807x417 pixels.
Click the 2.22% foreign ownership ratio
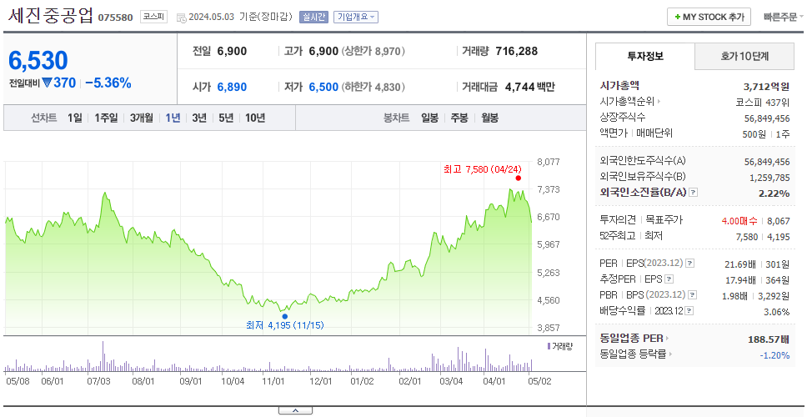click(x=774, y=193)
